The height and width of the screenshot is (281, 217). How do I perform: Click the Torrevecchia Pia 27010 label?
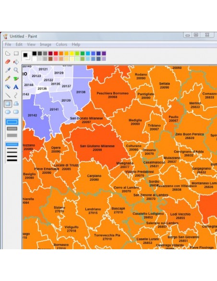click(107, 237)
